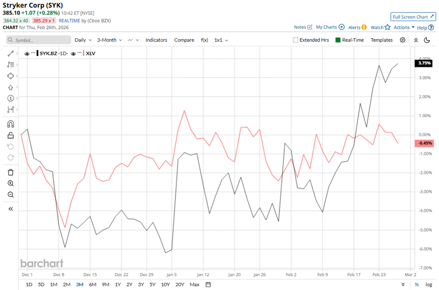Click the lock drawings icon

point(10,135)
